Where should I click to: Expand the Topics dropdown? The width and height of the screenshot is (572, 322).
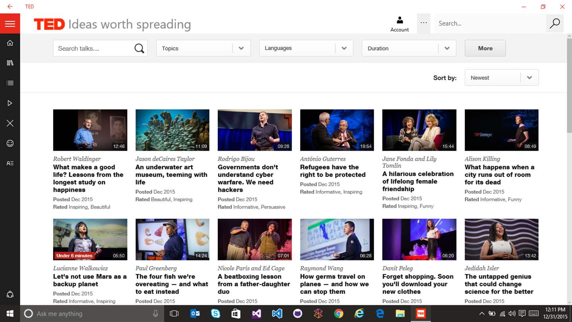point(203,48)
